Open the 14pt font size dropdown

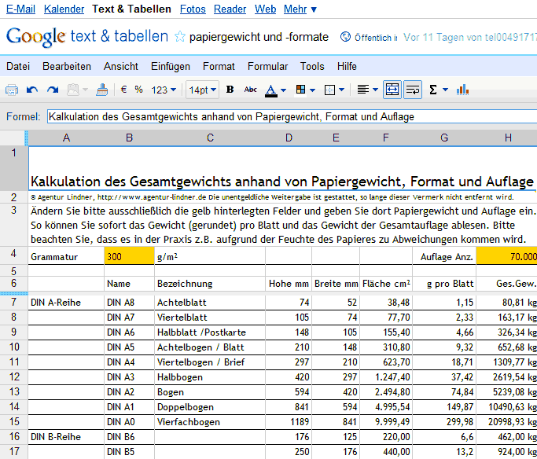click(x=202, y=90)
